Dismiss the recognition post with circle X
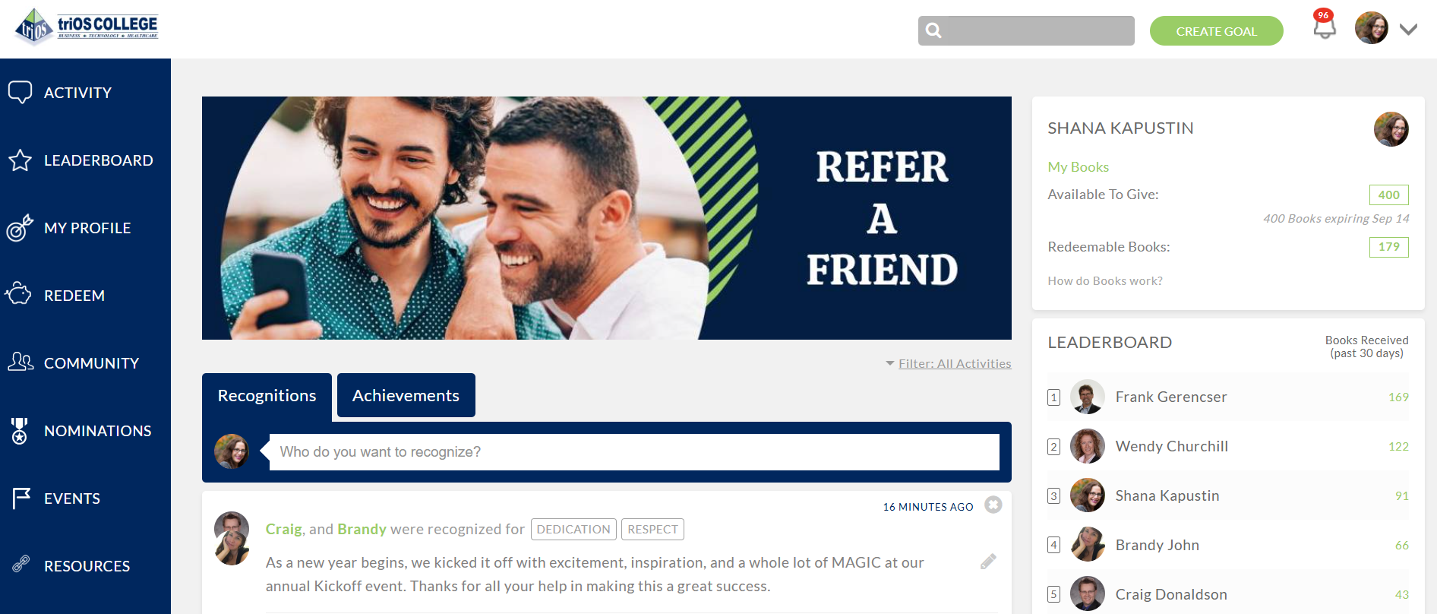Viewport: 1437px width, 614px height. [x=993, y=505]
